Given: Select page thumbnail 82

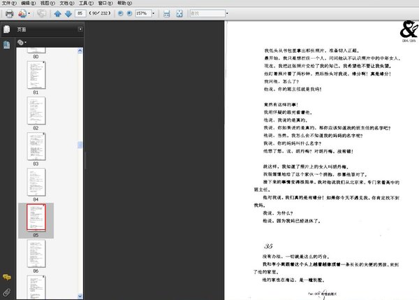Looking at the screenshot, I should click(36, 110).
